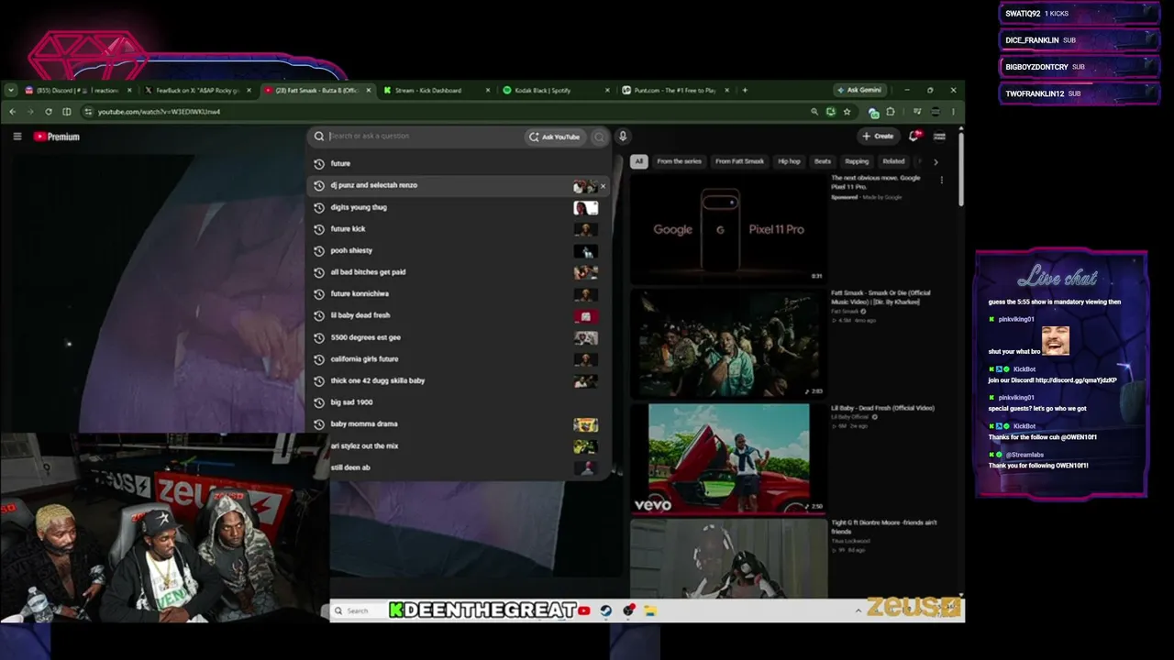Open options menu for the Pixel sponsored ad
This screenshot has width=1174, height=660.
click(941, 181)
